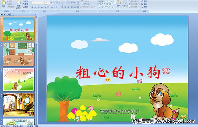Switch to the Slides tab in thumbnail pane
Screen dimensions: 198x127
point(3,15)
